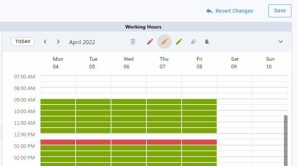Click the TODAY button
Screen dimensions: 298x166
click(23, 42)
